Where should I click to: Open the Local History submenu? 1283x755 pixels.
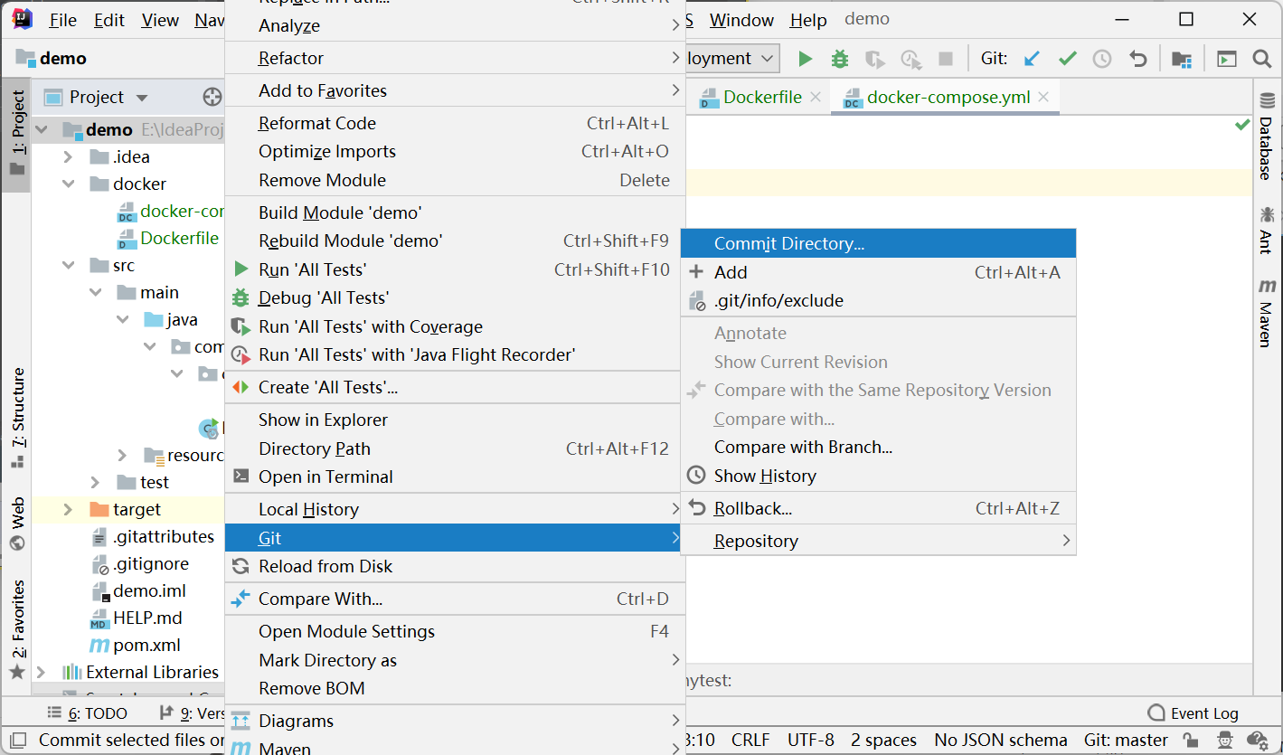click(455, 509)
